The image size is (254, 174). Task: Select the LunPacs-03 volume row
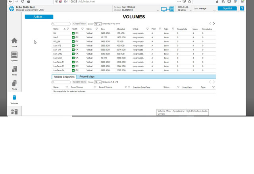point(133,66)
